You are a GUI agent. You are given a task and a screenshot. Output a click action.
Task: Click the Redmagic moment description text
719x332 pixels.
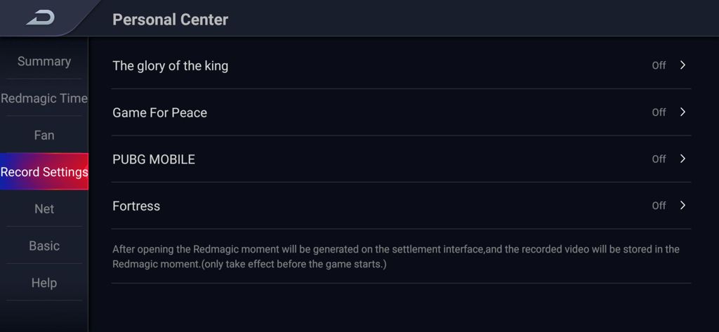396,257
